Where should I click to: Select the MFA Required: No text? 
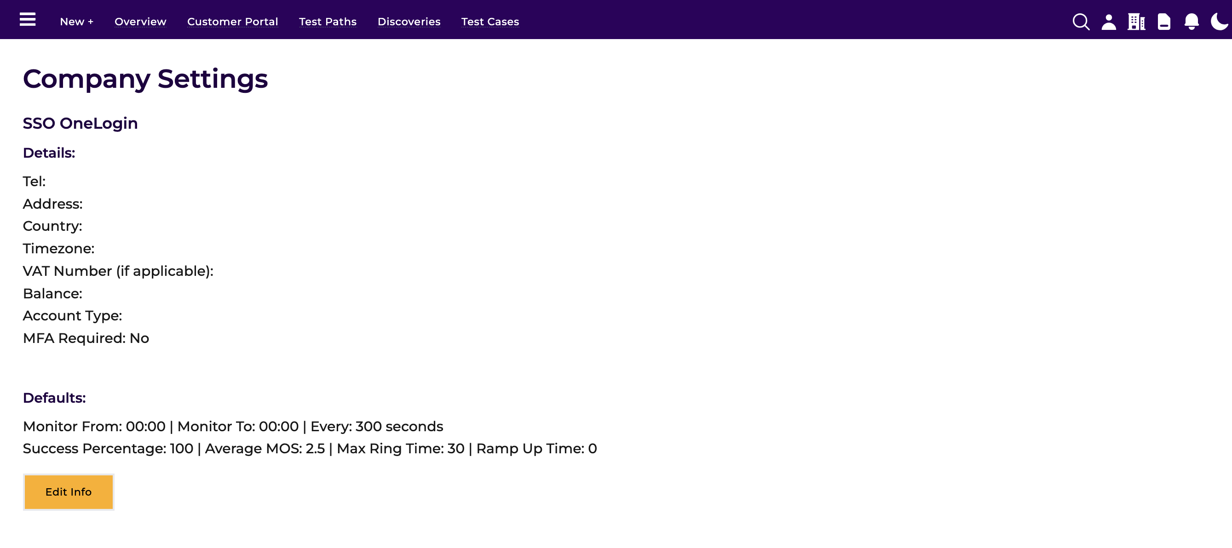pyautogui.click(x=86, y=338)
